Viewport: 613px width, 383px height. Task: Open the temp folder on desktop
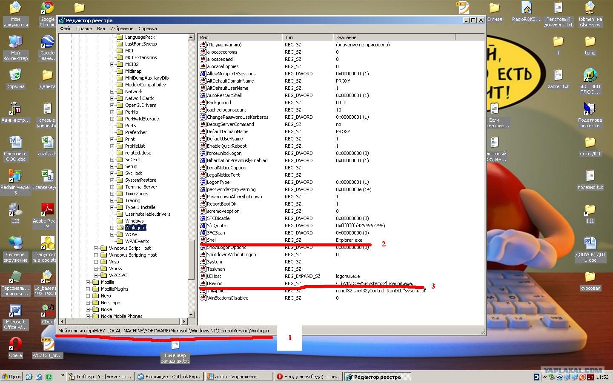click(x=590, y=45)
